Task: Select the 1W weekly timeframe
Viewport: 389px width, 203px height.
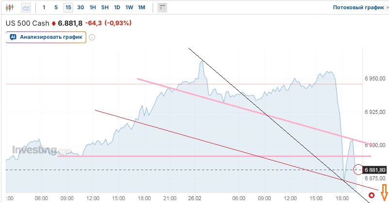Action: pyautogui.click(x=129, y=8)
